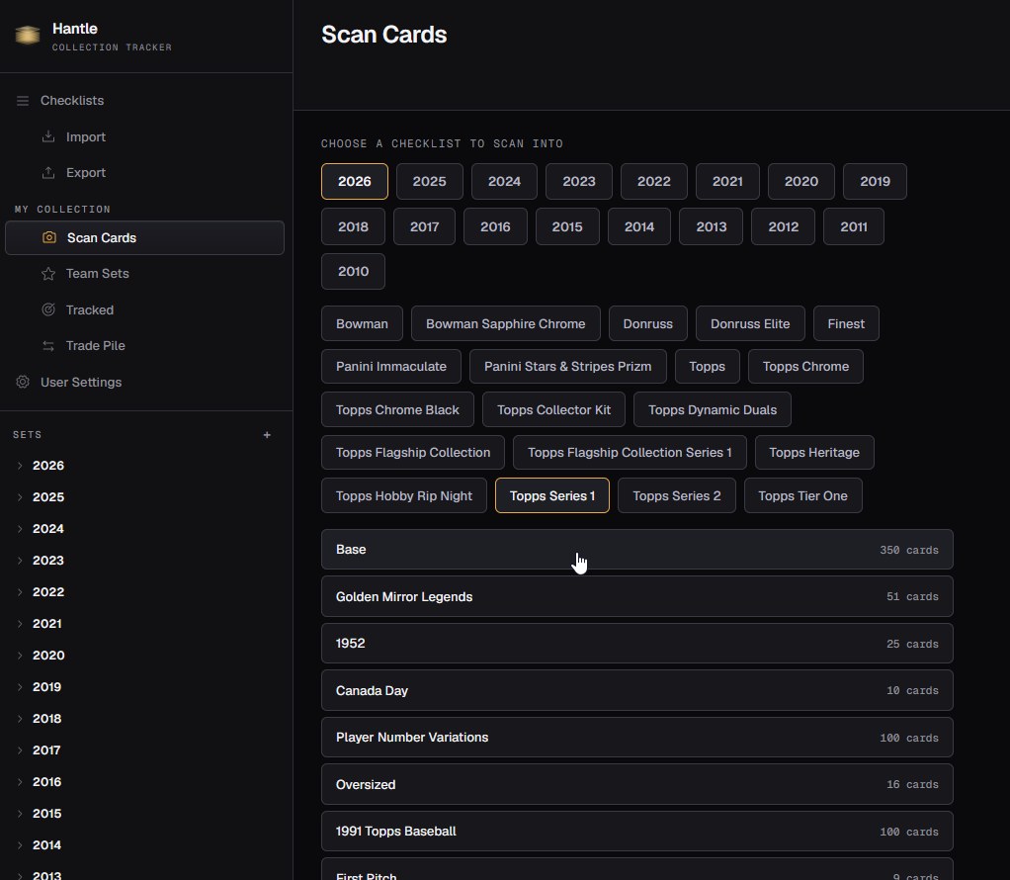Pick the Bowman product
The height and width of the screenshot is (880, 1010).
click(362, 323)
